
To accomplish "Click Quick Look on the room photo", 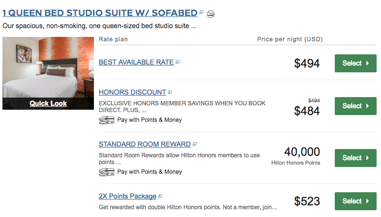I will point(48,103).
